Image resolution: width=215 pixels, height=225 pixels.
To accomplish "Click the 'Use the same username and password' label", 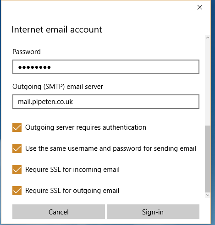I will pyautogui.click(x=110, y=148).
